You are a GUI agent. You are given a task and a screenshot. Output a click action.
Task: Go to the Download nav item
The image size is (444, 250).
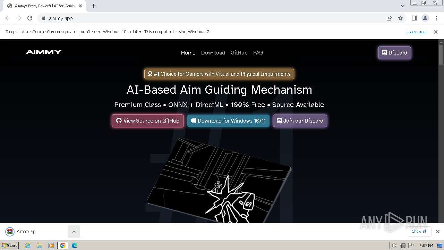[x=213, y=53]
